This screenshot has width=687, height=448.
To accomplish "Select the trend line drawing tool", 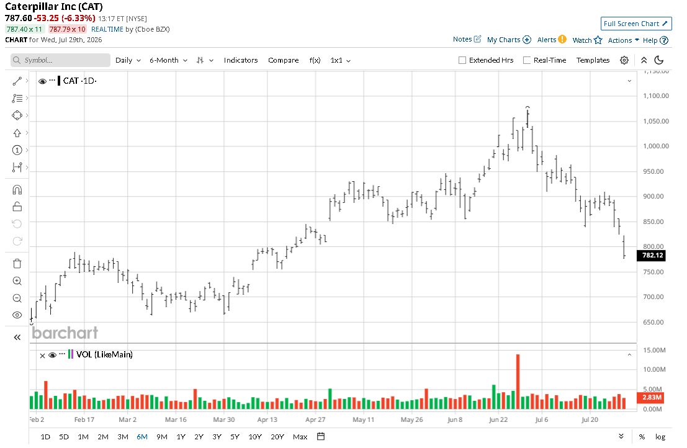I will 17,81.
